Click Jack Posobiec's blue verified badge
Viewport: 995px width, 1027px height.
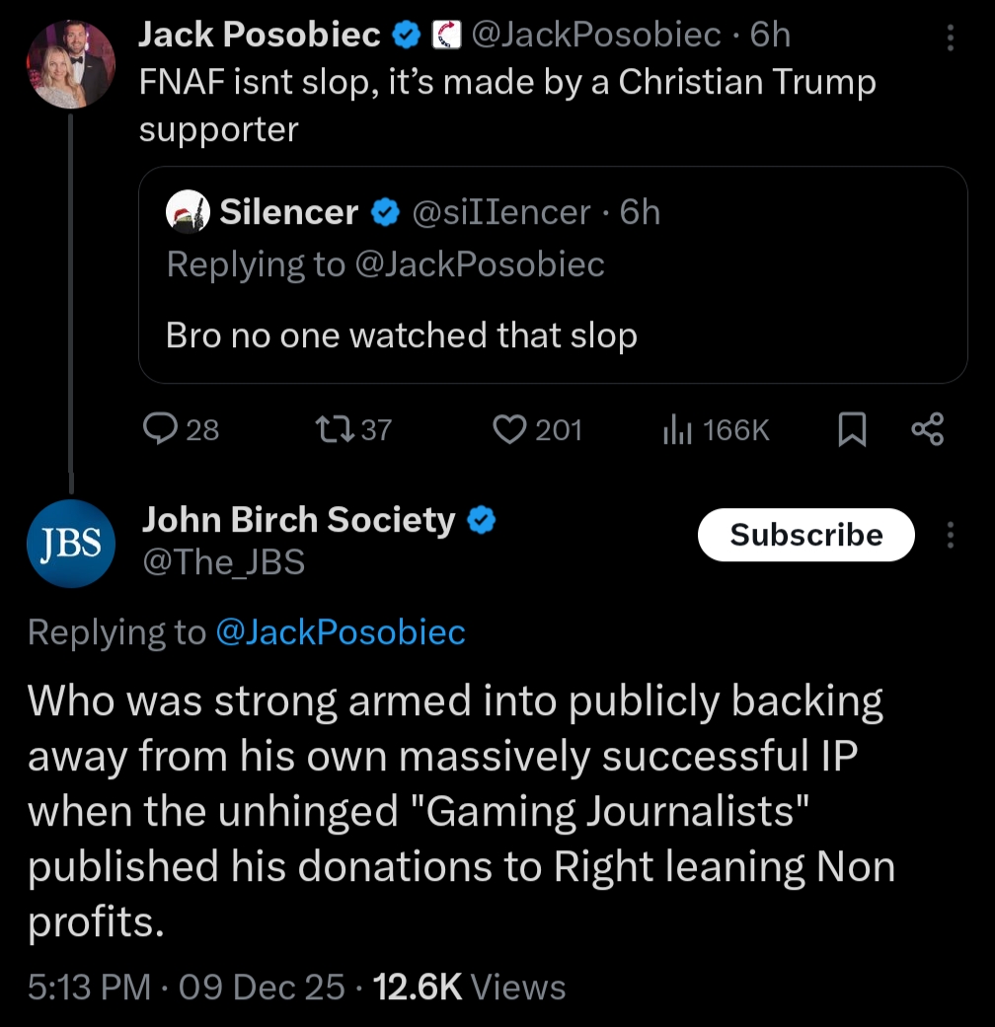click(x=404, y=37)
